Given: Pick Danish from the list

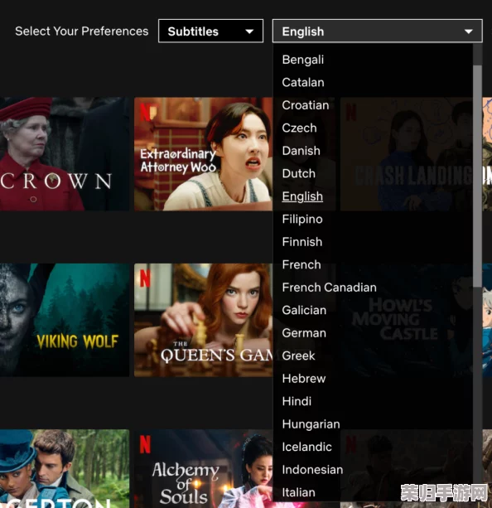Looking at the screenshot, I should [x=301, y=151].
